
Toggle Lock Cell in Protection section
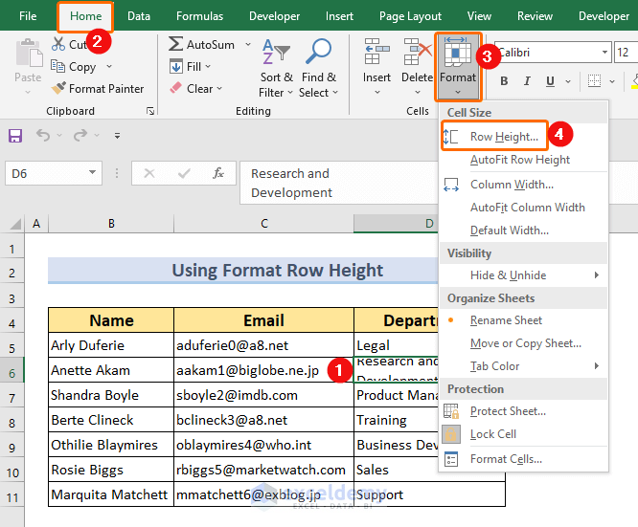(x=492, y=434)
